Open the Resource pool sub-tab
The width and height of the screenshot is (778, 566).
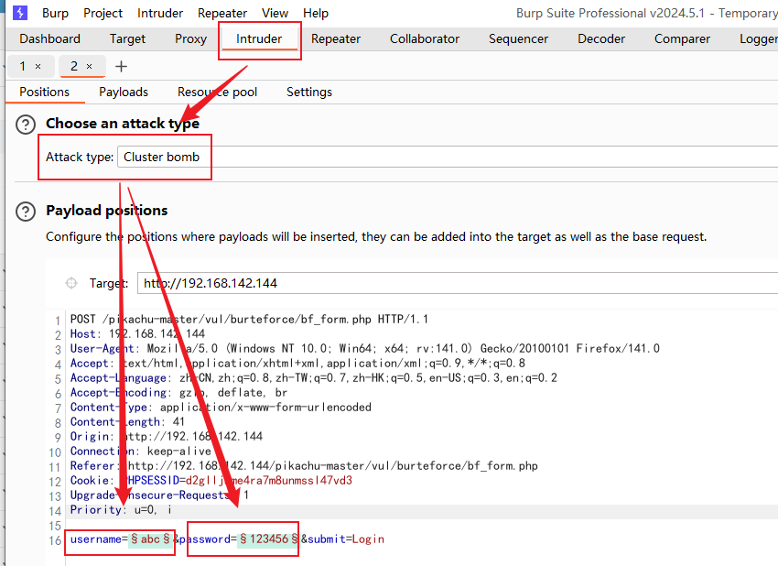tap(217, 92)
